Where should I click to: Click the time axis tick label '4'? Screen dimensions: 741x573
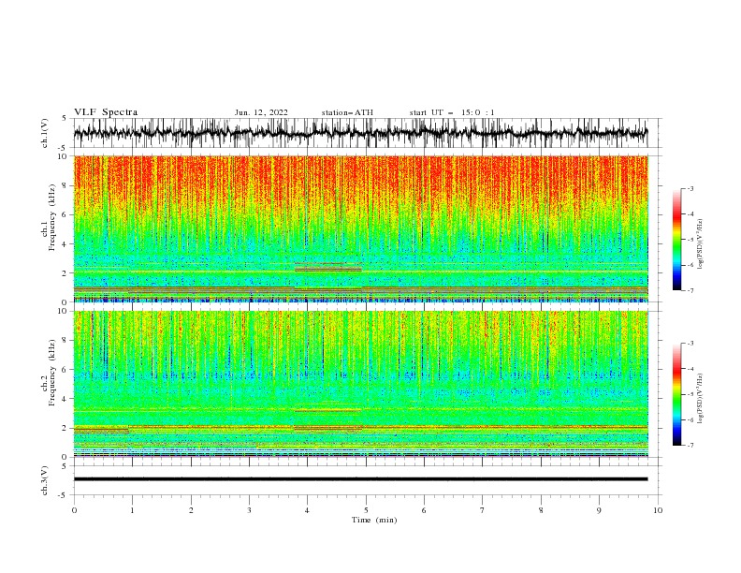click(x=307, y=510)
